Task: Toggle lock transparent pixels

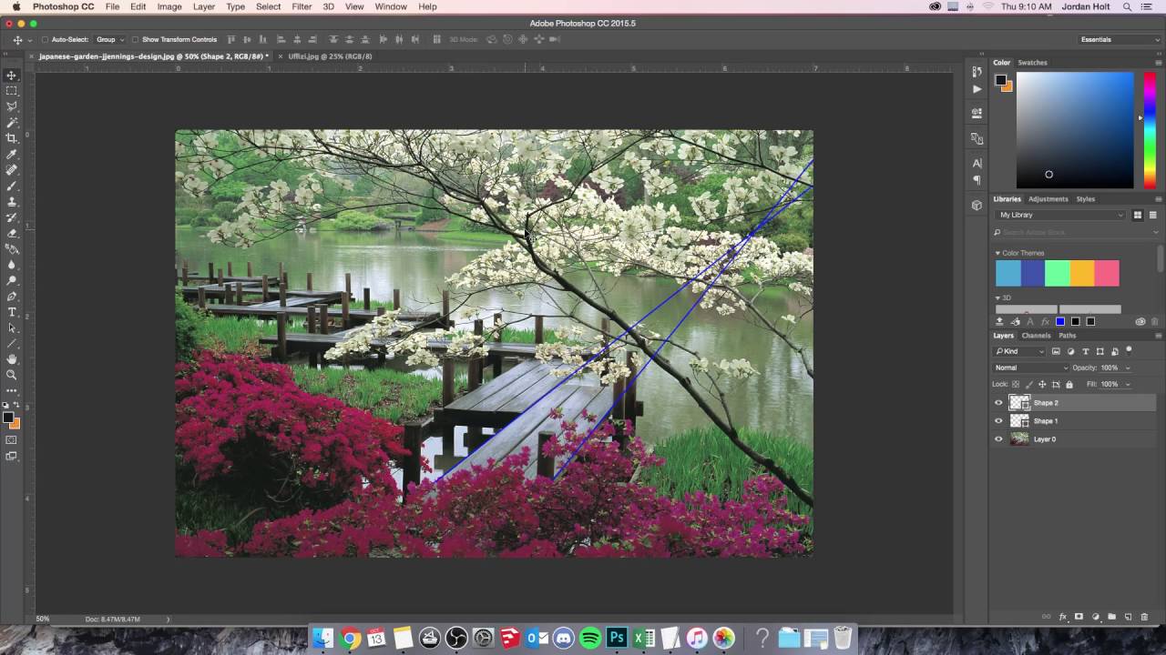Action: click(1017, 384)
